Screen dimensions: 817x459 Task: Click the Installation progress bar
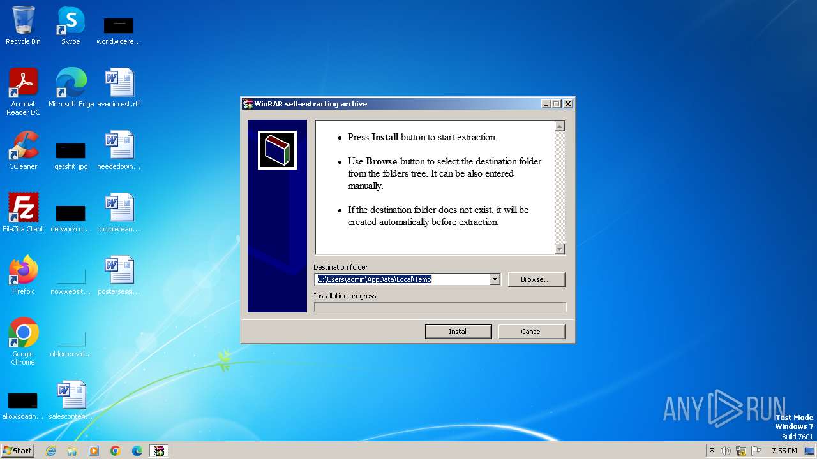[x=440, y=307]
